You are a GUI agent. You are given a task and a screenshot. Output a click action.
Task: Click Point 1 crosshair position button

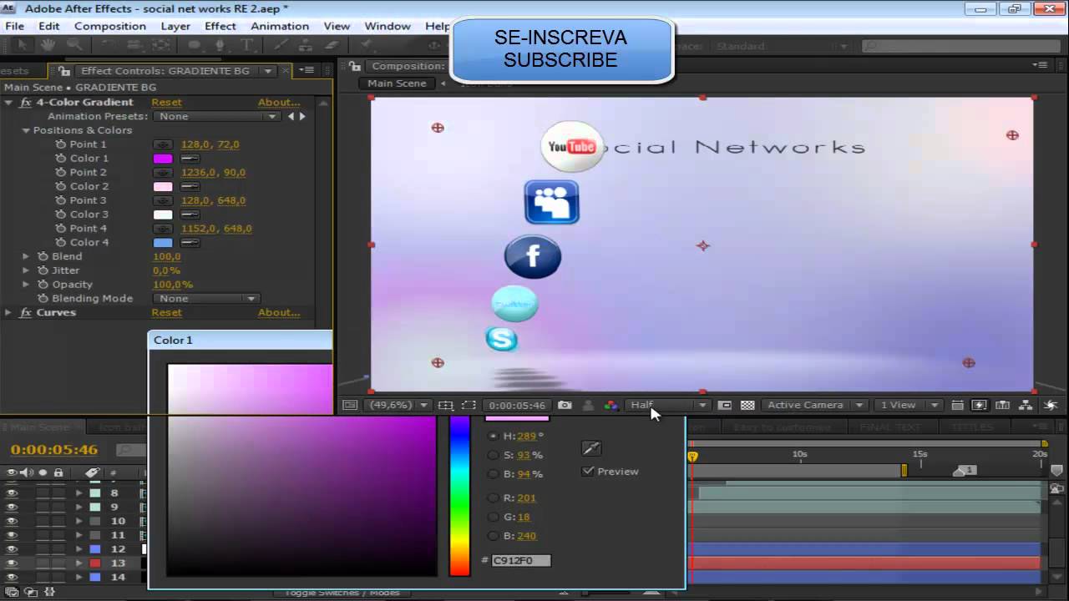[x=163, y=144]
